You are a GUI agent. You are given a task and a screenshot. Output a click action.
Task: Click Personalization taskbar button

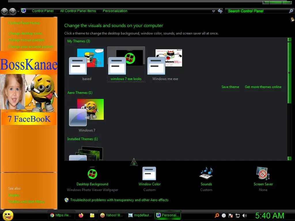[168, 215]
